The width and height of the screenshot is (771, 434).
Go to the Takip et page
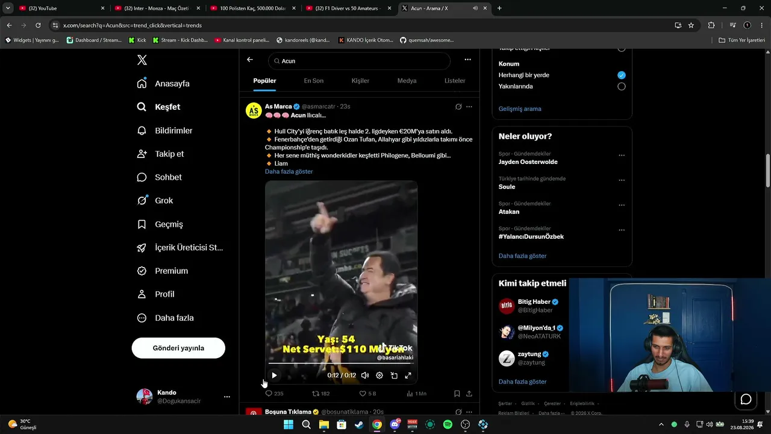click(160, 154)
